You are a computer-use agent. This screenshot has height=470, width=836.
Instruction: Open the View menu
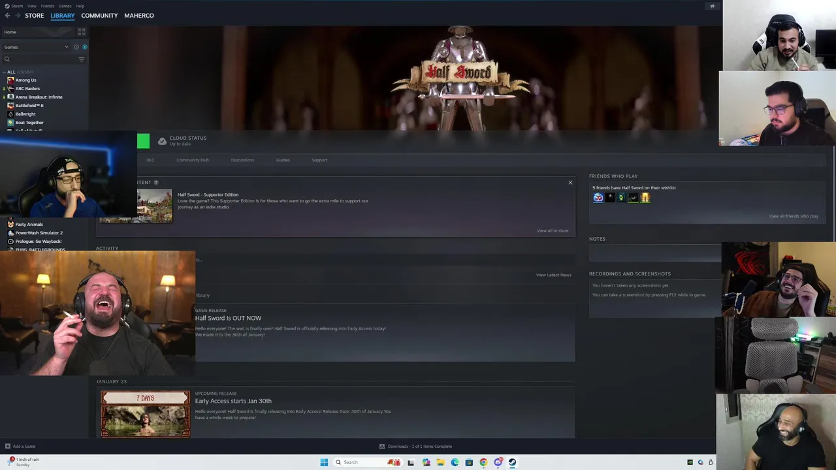tap(32, 6)
